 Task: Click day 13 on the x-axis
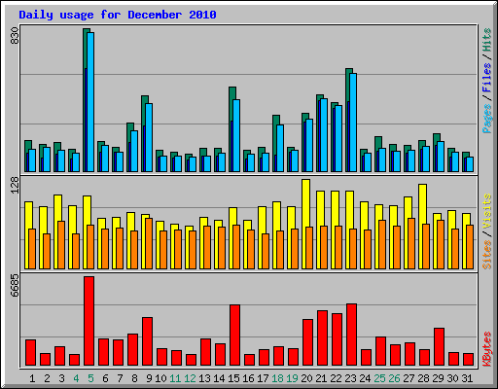[204, 378]
